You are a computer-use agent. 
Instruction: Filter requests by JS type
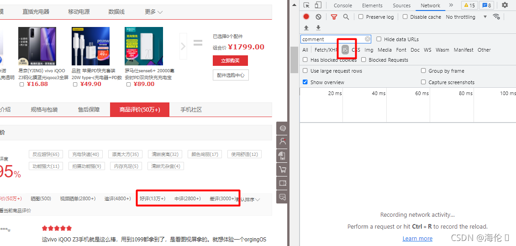coord(345,50)
